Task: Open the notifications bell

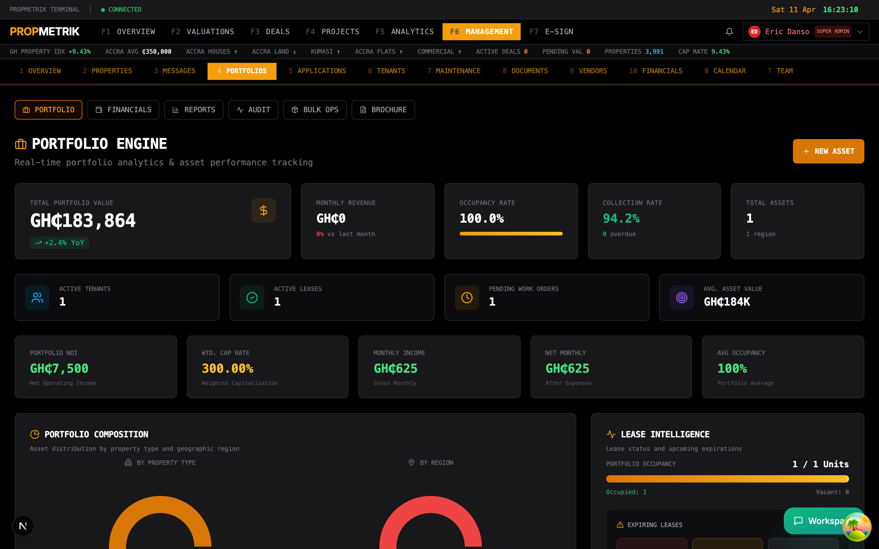Action: [x=729, y=32]
